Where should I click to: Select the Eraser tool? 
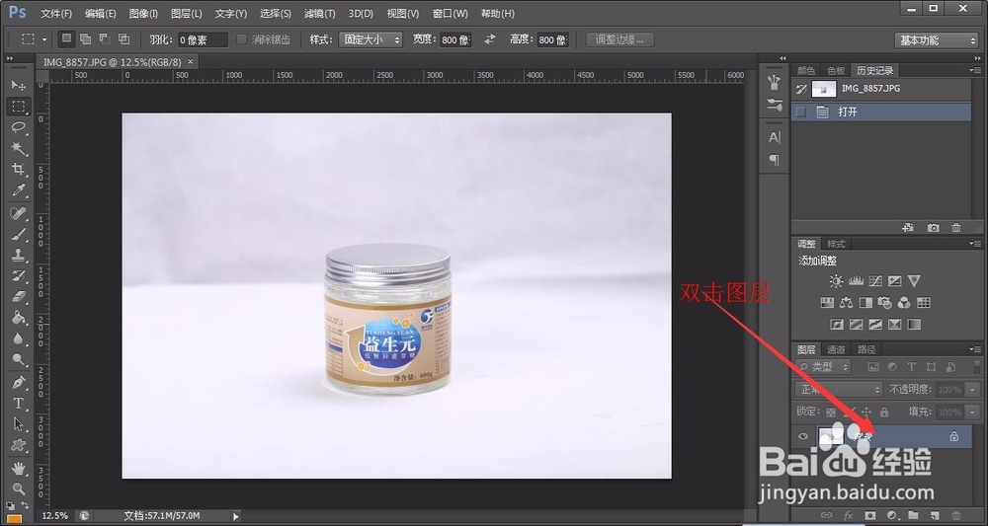pos(18,296)
